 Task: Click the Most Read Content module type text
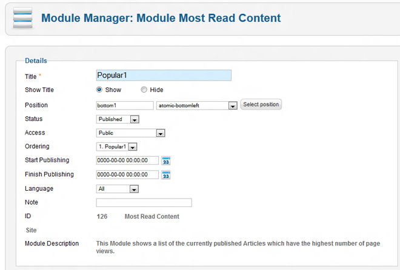point(152,216)
